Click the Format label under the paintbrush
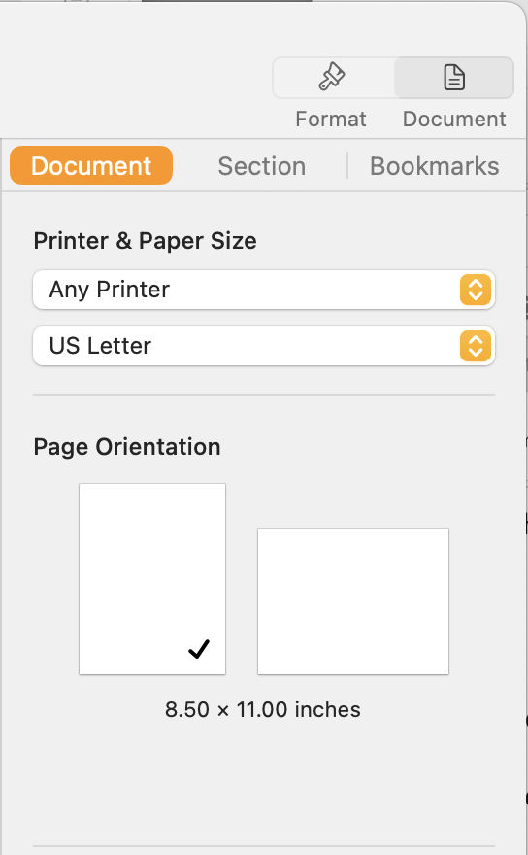This screenshot has width=528, height=855. tap(331, 119)
